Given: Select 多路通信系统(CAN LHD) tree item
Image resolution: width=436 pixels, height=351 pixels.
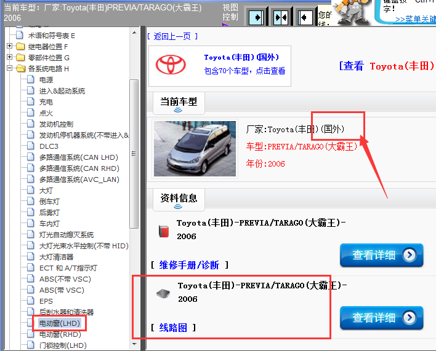Looking at the screenshot, I should click(78, 157).
